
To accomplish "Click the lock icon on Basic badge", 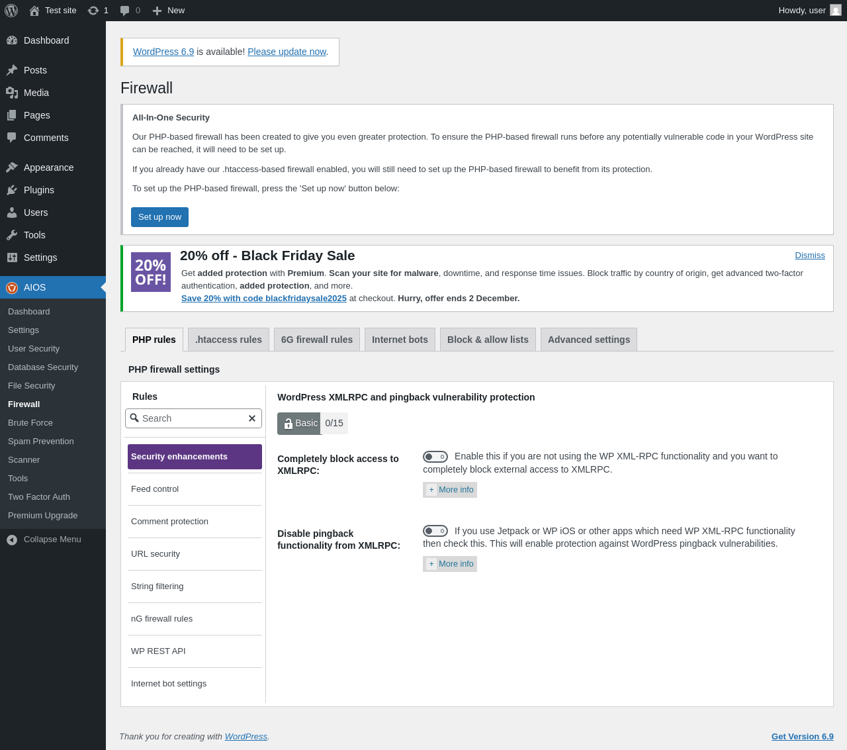I will click(x=288, y=424).
